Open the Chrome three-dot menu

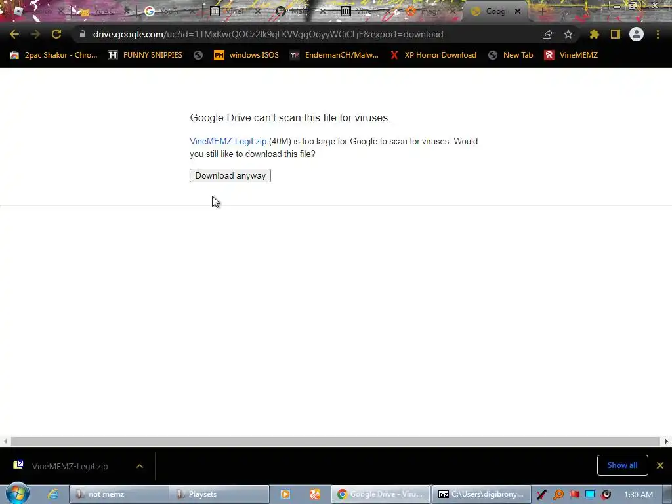[658, 34]
